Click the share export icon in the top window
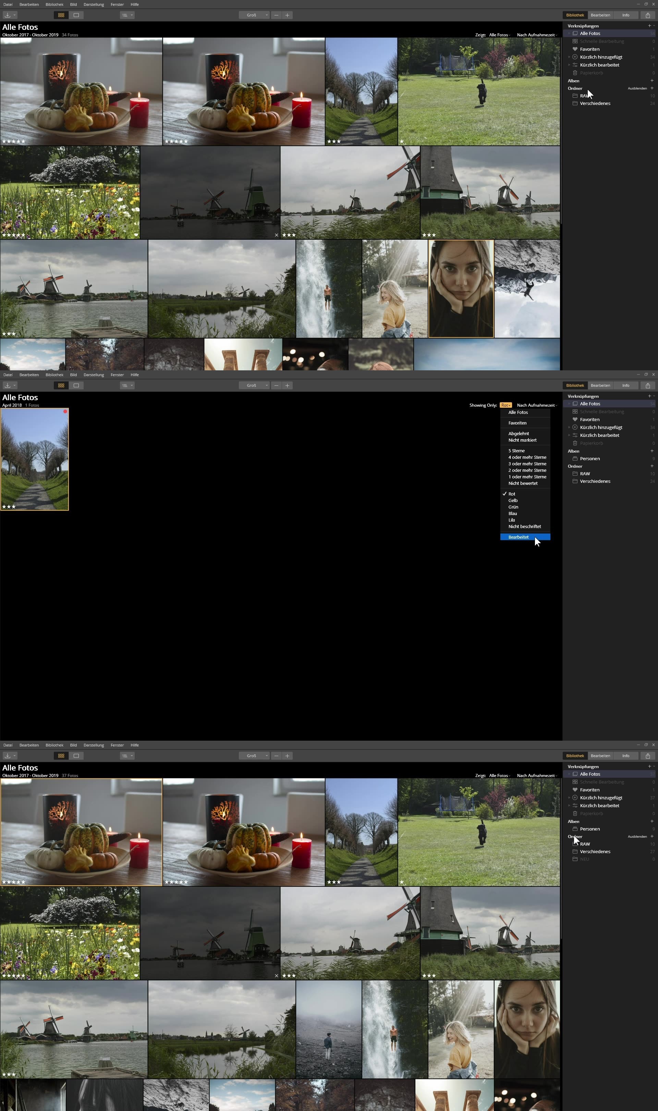658x1111 pixels. (648, 15)
